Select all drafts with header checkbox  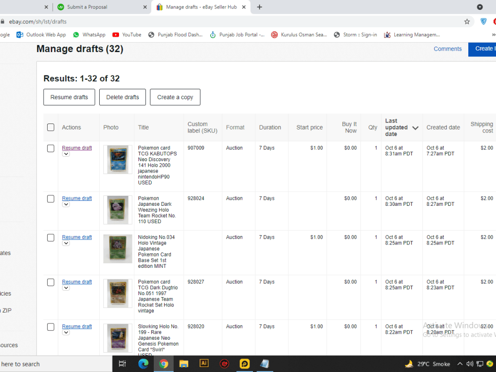tap(51, 127)
